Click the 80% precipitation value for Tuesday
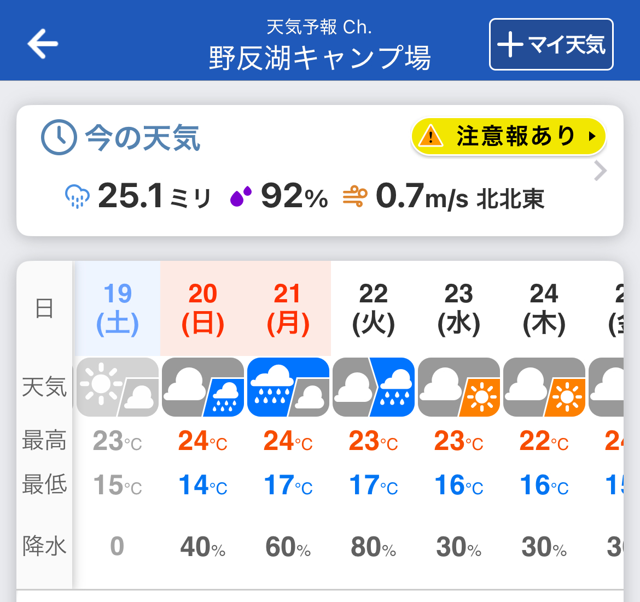The width and height of the screenshot is (640, 602). [374, 547]
